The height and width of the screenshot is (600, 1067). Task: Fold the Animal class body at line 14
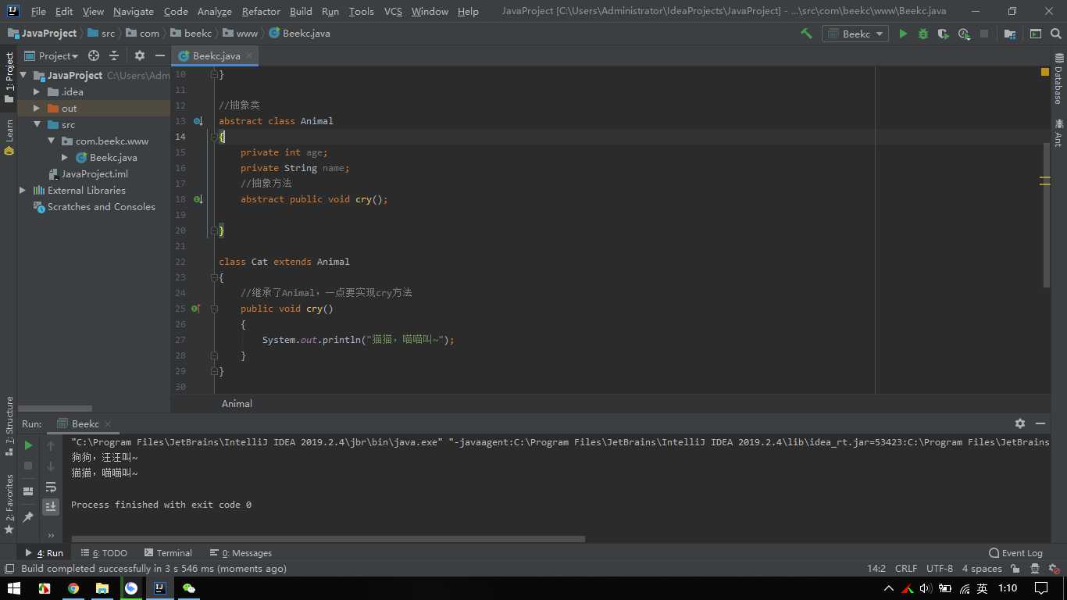(x=215, y=137)
